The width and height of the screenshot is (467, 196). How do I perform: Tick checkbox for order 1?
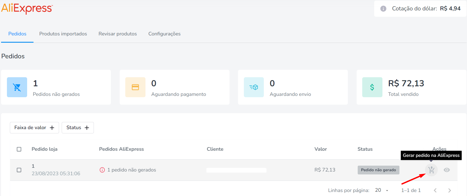pos(19,170)
